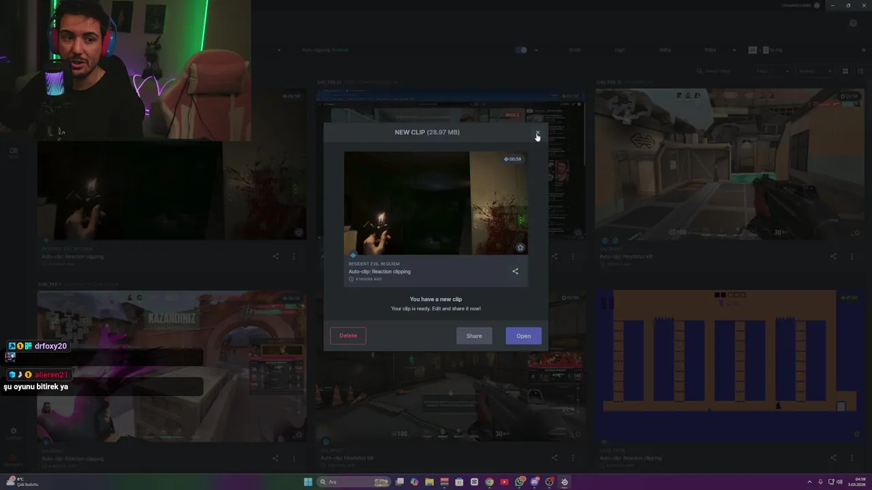
Task: Click the share icon beside Auto-clip: Reaction clipping in the dialog
Action: pos(515,272)
